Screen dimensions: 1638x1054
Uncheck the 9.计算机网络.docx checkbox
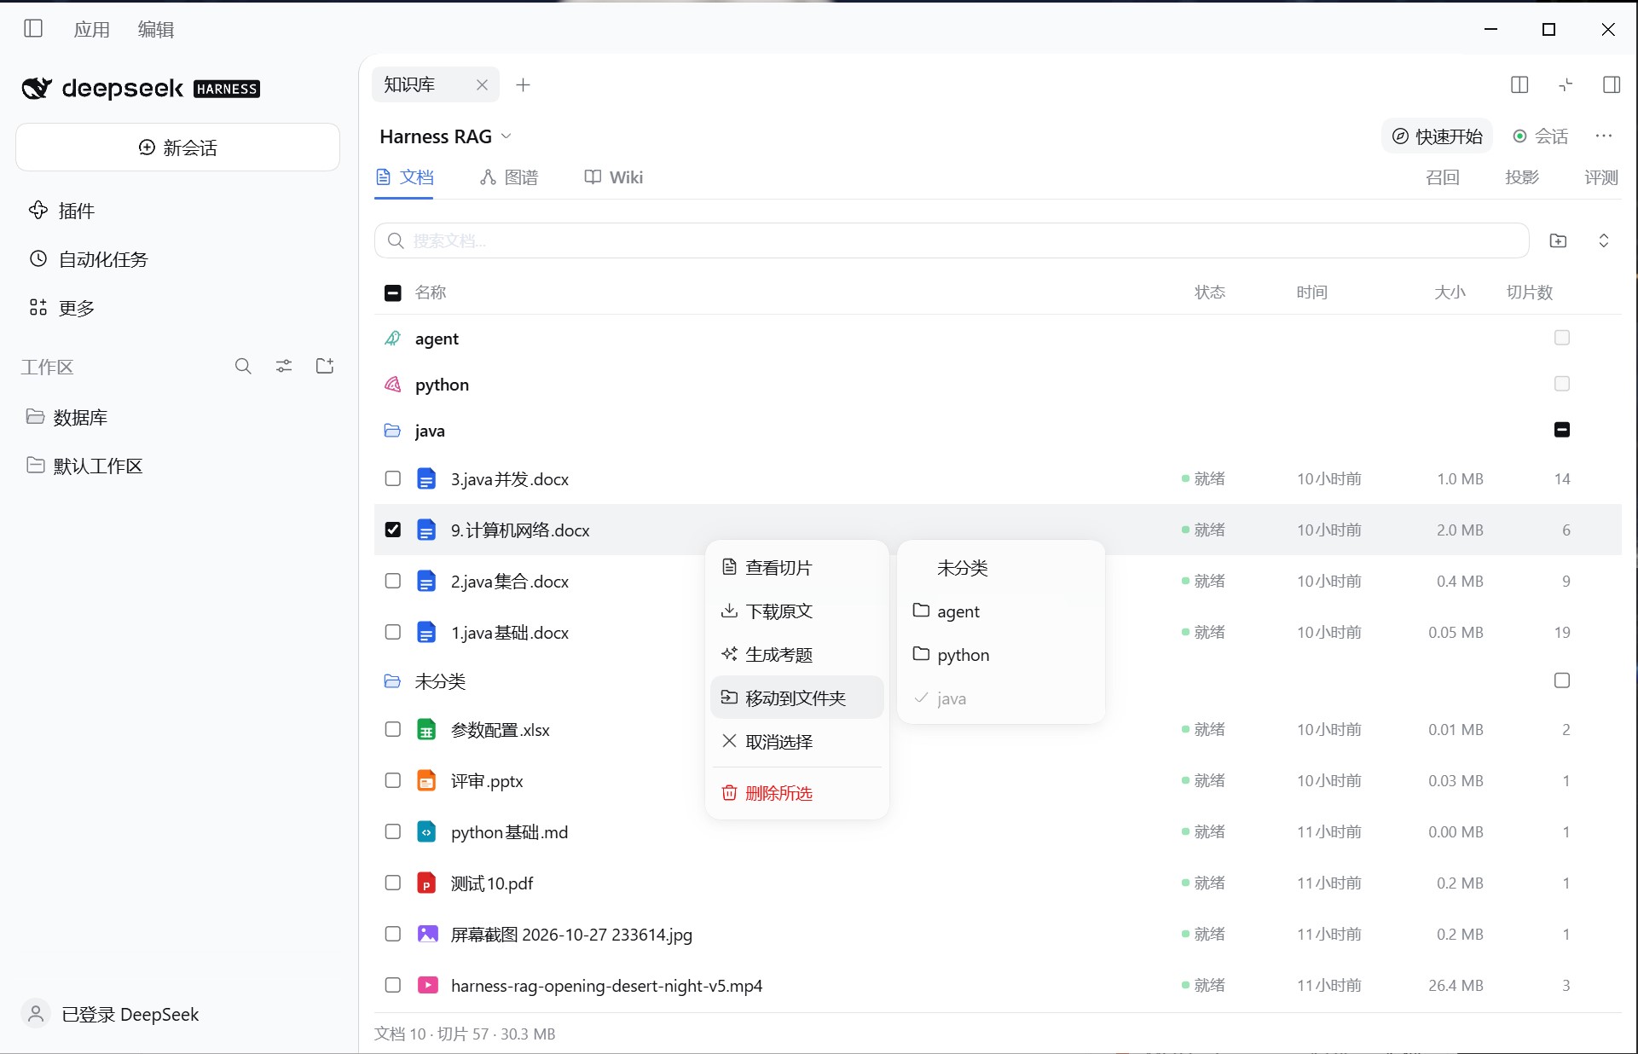click(393, 530)
